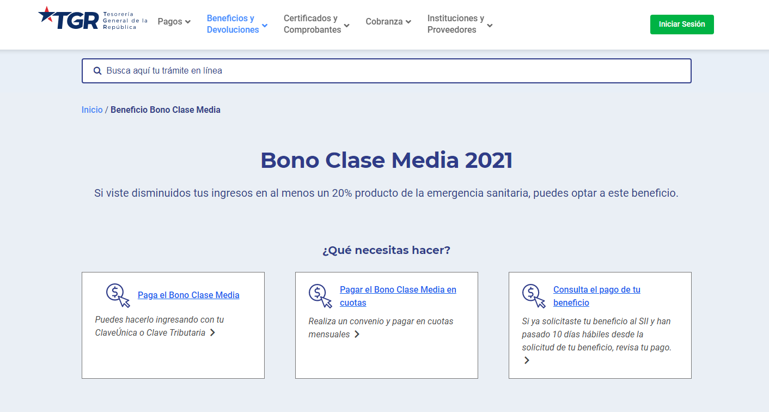
Task: Click the TGR star logo
Action: (x=46, y=15)
